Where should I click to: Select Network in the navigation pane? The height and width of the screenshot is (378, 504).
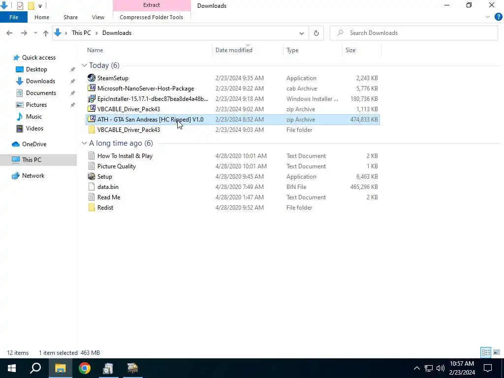[33, 176]
